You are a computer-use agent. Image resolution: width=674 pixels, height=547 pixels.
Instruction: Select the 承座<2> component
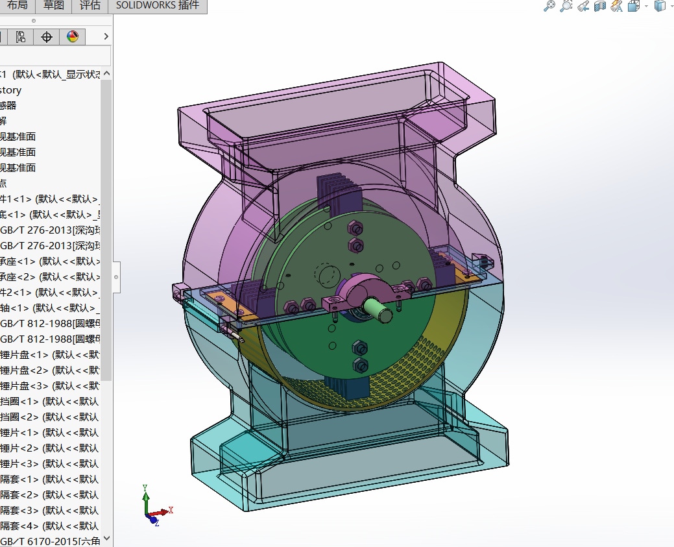click(x=50, y=277)
